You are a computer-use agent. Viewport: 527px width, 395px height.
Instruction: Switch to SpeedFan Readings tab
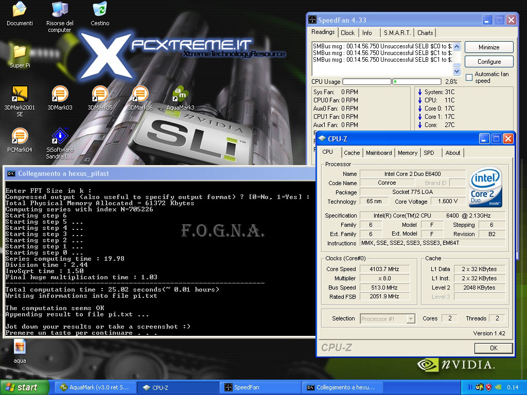click(x=323, y=32)
